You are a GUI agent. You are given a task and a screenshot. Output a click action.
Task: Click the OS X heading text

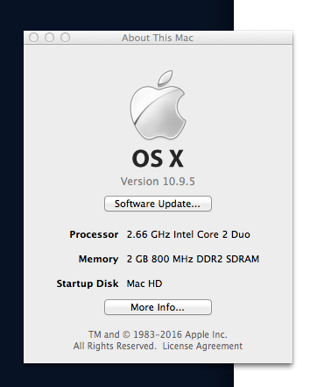point(158,159)
